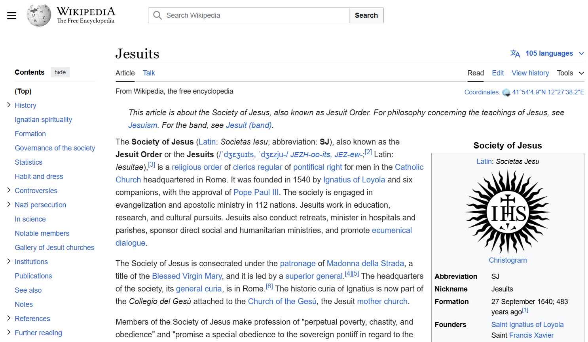The width and height of the screenshot is (588, 342).
Task: Click the search magnifier icon
Action: coord(157,15)
